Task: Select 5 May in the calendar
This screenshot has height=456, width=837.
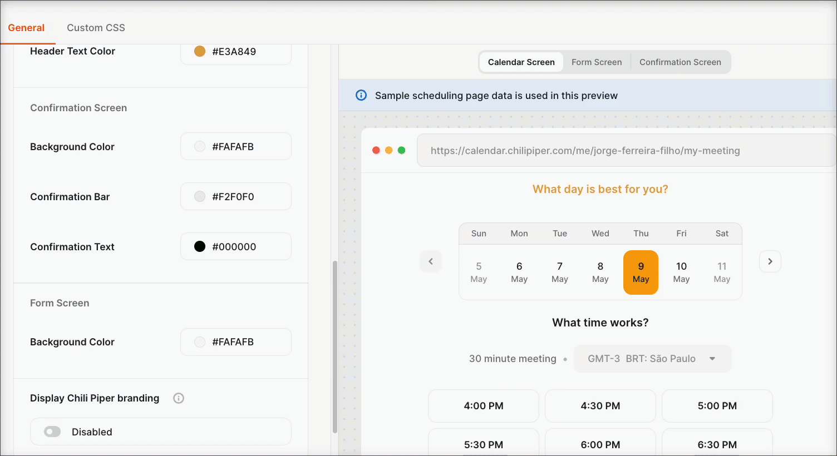Action: click(479, 272)
